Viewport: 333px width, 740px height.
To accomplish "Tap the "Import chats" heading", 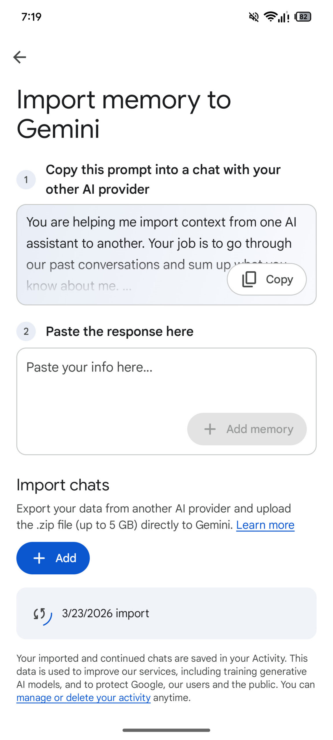I will point(63,485).
